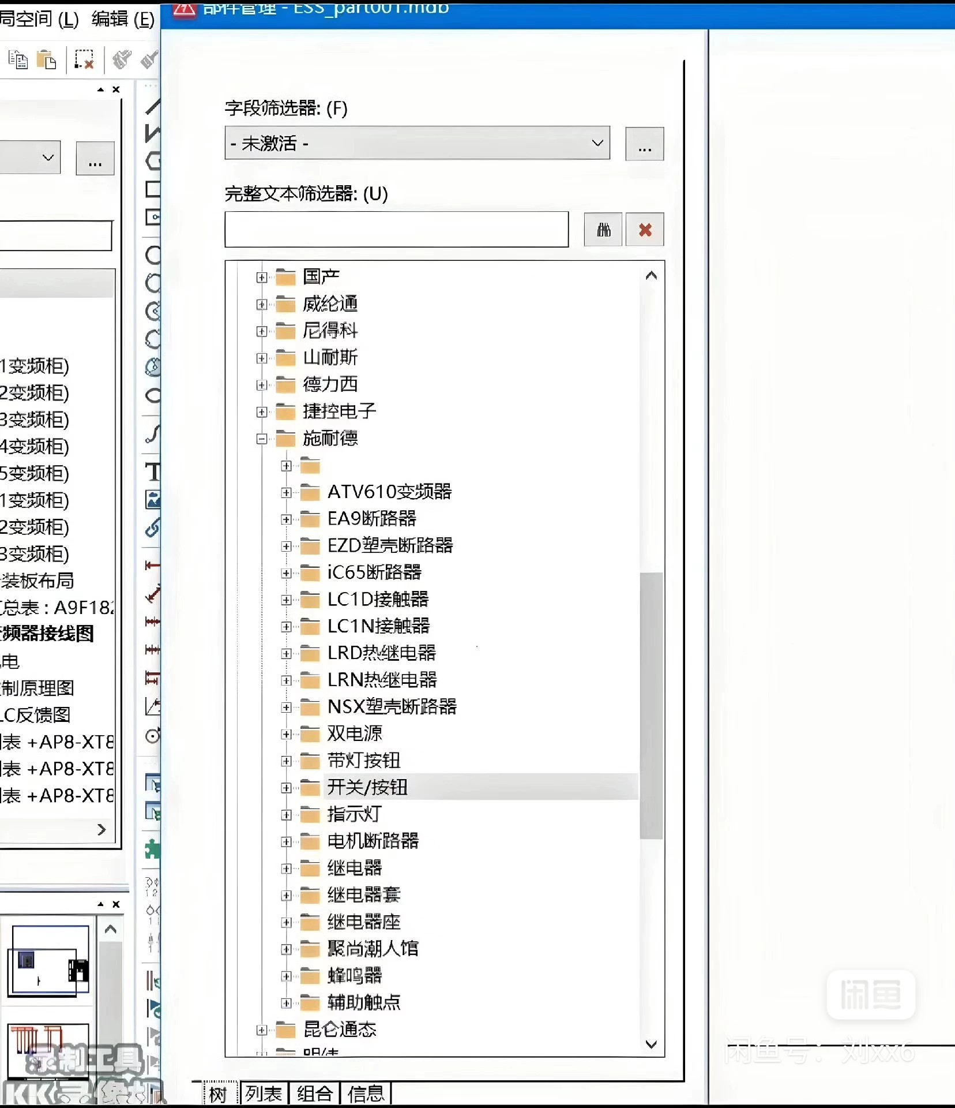Click the copy icon in the top toolbar

point(18,59)
